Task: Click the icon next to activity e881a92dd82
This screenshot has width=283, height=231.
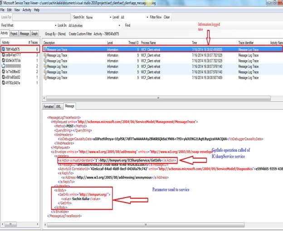Action: coord(3,77)
